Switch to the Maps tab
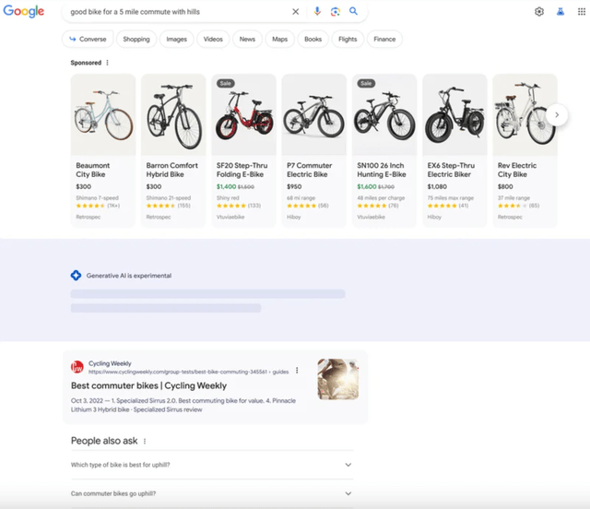This screenshot has width=590, height=509. (x=279, y=39)
